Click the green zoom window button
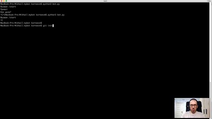This screenshot has width=212, height=119. tap(6, 1)
